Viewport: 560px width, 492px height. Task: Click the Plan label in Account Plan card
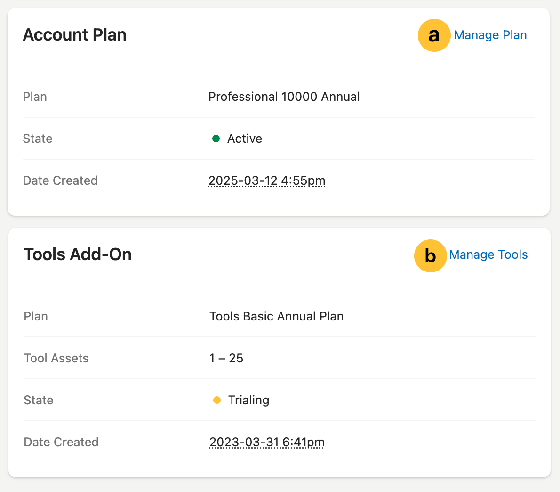[35, 97]
